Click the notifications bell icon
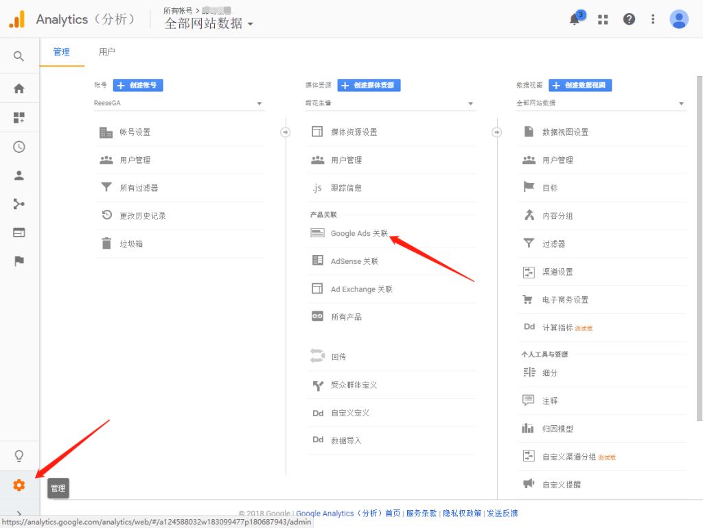 click(x=575, y=19)
